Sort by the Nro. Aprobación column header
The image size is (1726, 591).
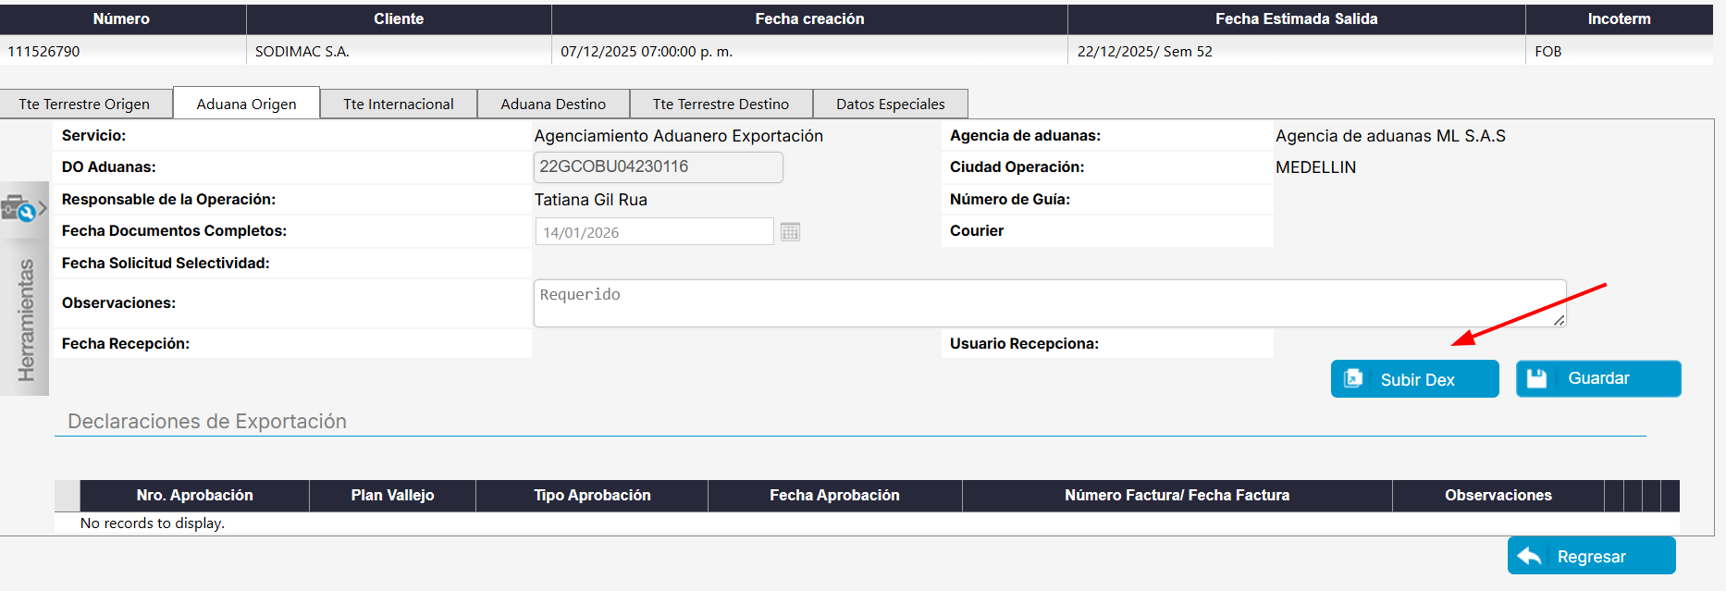[x=194, y=496]
